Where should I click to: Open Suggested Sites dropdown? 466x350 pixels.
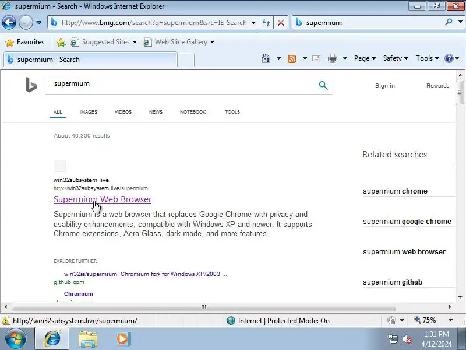(x=104, y=42)
